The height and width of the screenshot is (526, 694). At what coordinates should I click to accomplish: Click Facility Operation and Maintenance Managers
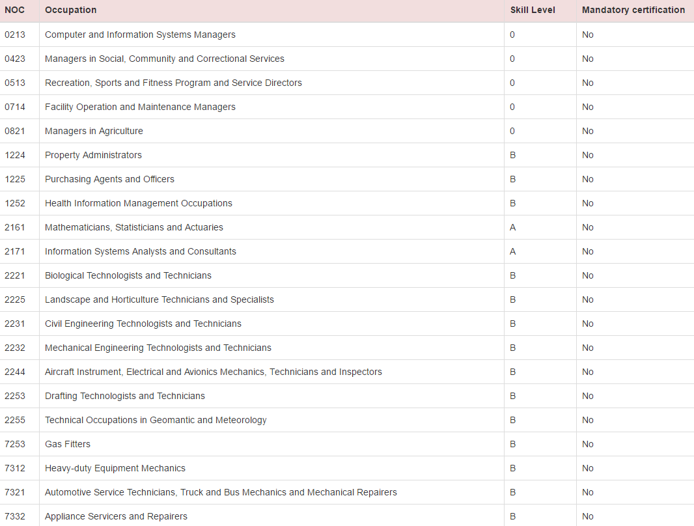pyautogui.click(x=140, y=107)
